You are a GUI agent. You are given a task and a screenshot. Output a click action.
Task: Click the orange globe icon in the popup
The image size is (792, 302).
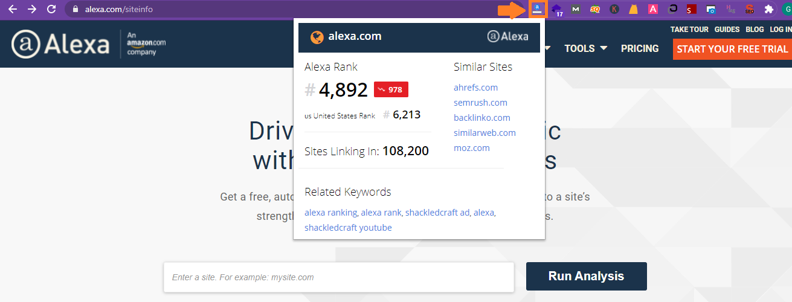(317, 37)
